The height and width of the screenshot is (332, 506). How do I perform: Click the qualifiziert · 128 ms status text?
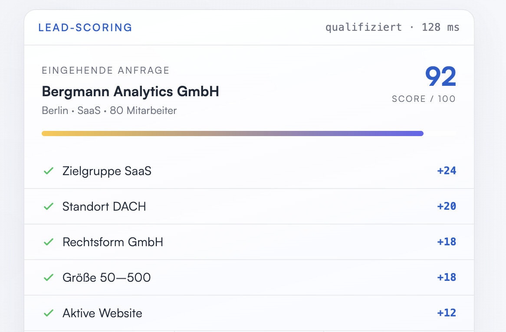pyautogui.click(x=392, y=27)
